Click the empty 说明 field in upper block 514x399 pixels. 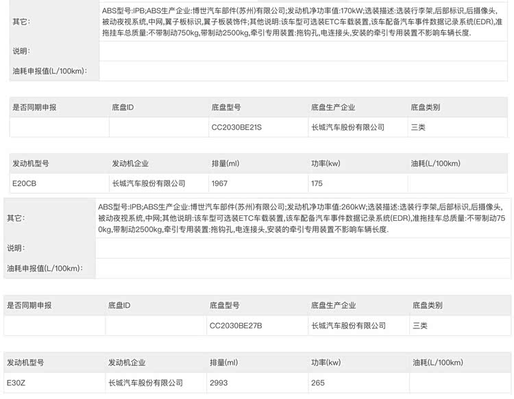303,51
